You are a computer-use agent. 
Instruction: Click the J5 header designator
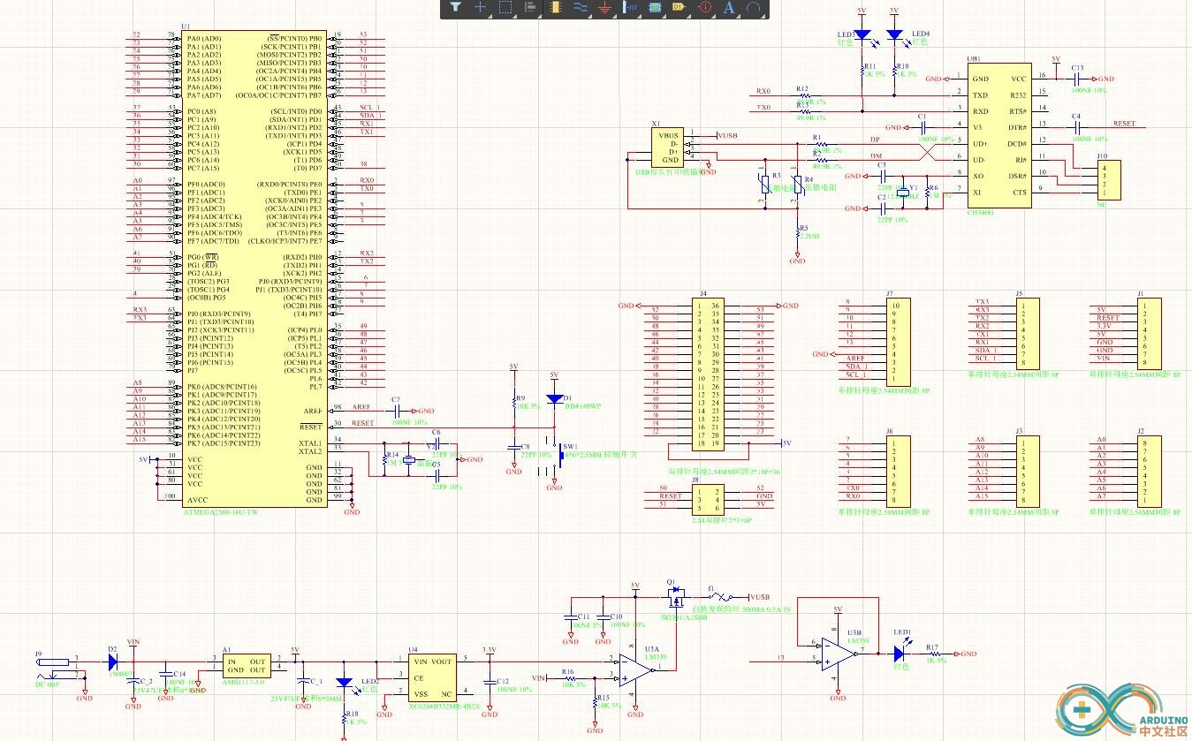[x=1019, y=293]
